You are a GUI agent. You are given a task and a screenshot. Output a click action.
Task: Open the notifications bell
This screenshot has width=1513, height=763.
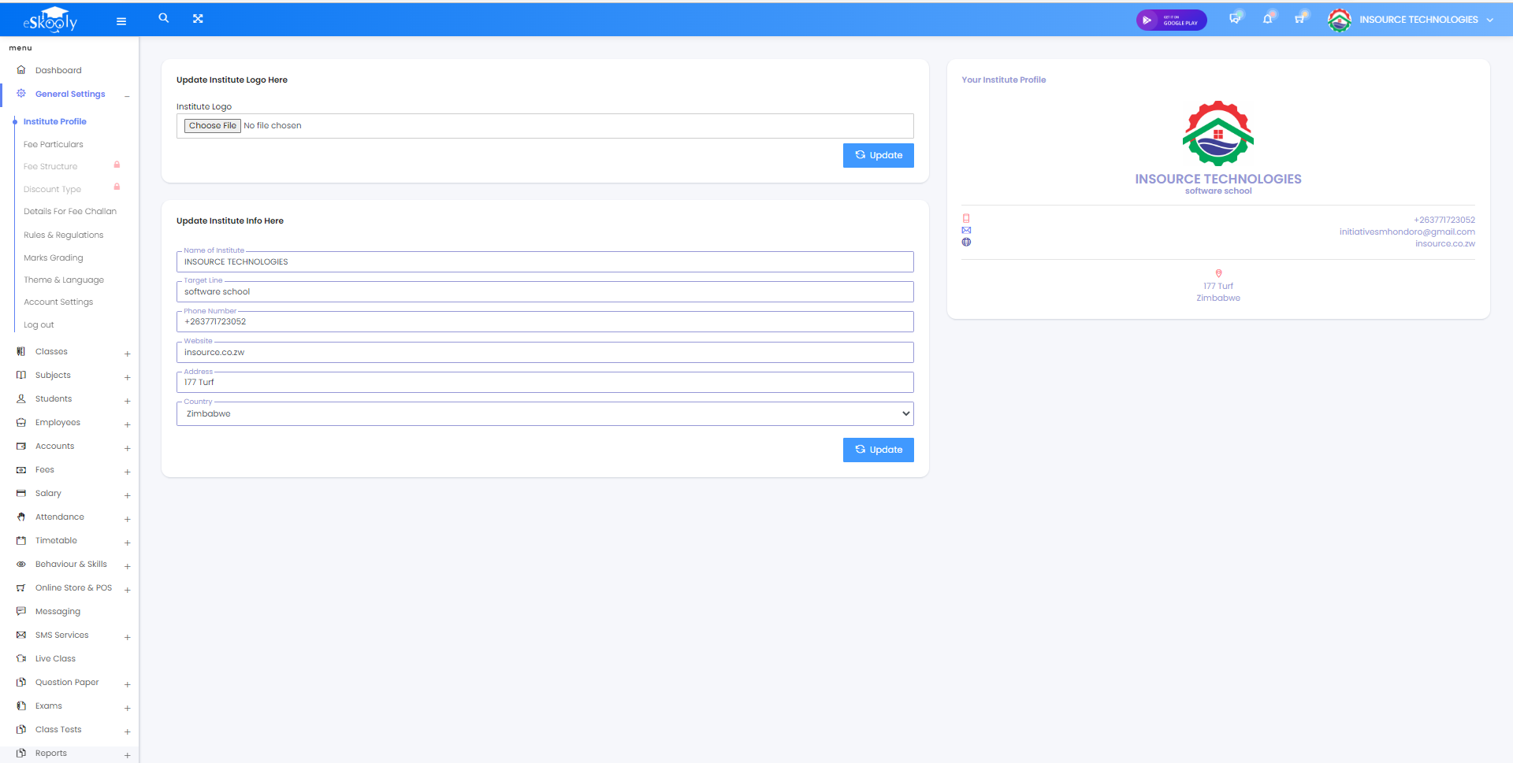(1267, 19)
